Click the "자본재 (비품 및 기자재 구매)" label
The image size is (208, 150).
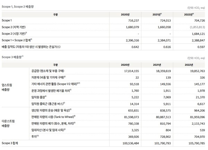[48, 77]
